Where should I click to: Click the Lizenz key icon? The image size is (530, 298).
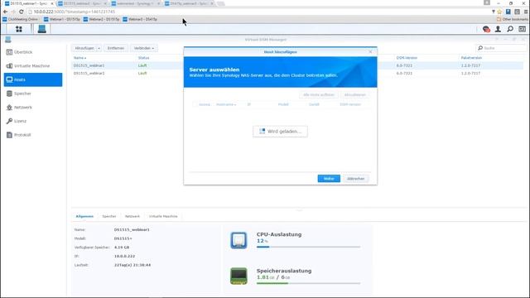[x=9, y=121]
